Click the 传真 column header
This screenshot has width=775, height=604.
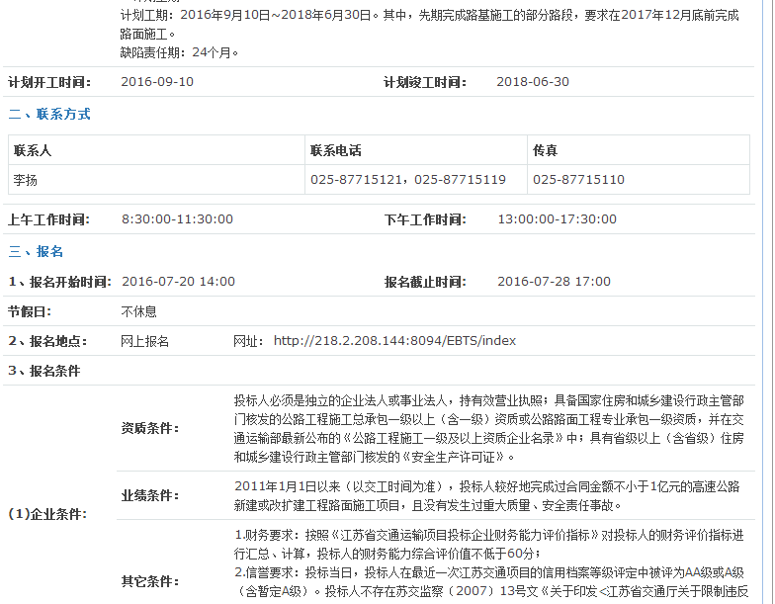coord(545,151)
